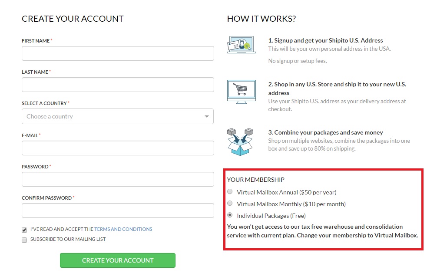Click the signup address card laptop icon
The image size is (427, 273).
pos(241,44)
